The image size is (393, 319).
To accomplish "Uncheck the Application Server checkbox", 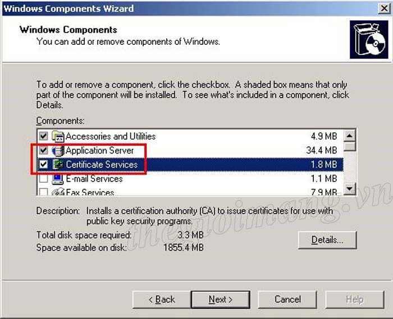I will point(44,150).
